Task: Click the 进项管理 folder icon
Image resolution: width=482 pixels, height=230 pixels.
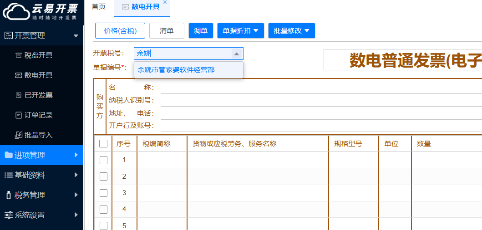Action: click(9, 155)
